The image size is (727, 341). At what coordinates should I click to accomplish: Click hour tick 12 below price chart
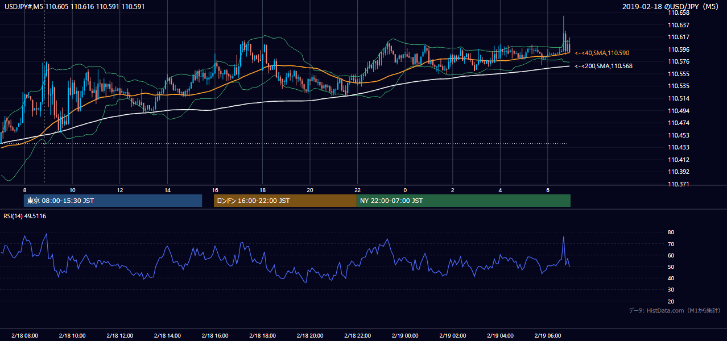point(119,189)
